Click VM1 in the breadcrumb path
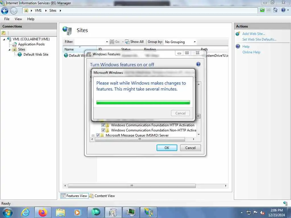 pyautogui.click(x=38, y=11)
